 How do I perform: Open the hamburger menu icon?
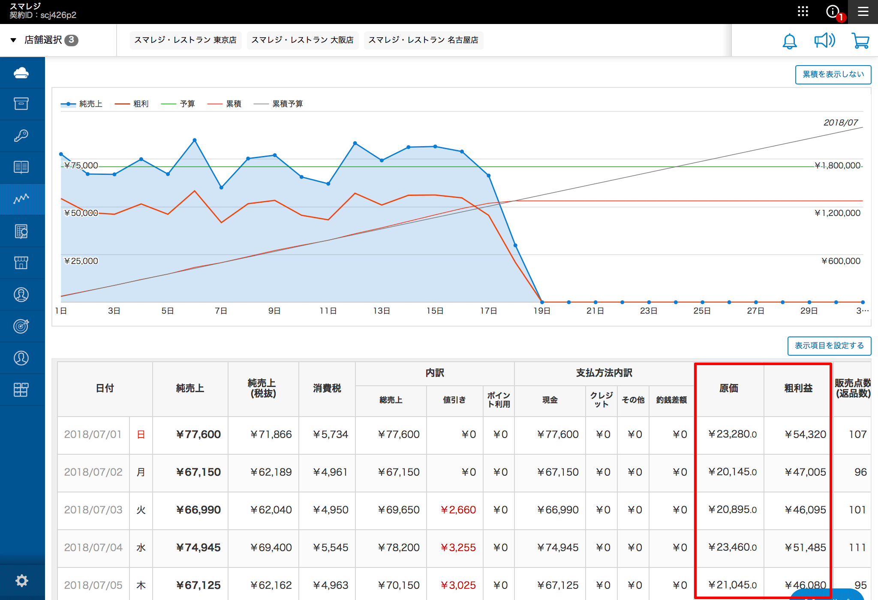(863, 12)
